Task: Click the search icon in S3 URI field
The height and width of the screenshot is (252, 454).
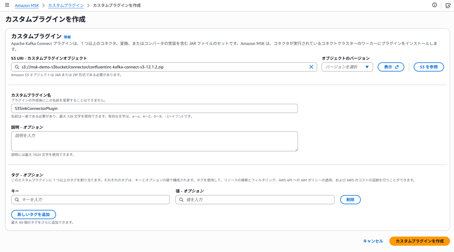Action: 17,67
